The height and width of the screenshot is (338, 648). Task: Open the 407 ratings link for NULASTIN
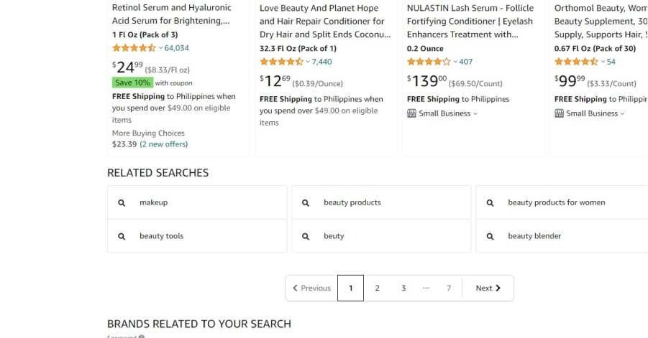click(x=465, y=62)
